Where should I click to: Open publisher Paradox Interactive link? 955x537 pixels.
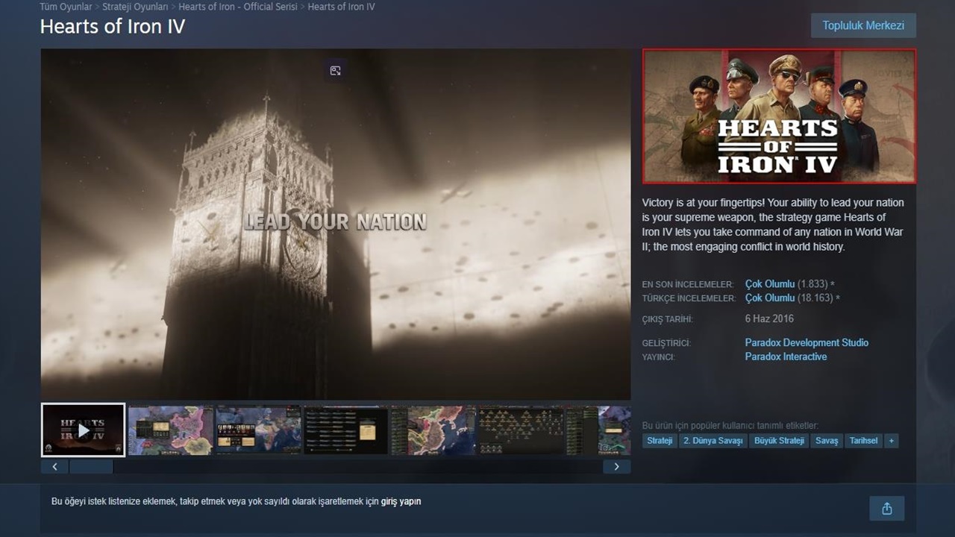pyautogui.click(x=786, y=357)
